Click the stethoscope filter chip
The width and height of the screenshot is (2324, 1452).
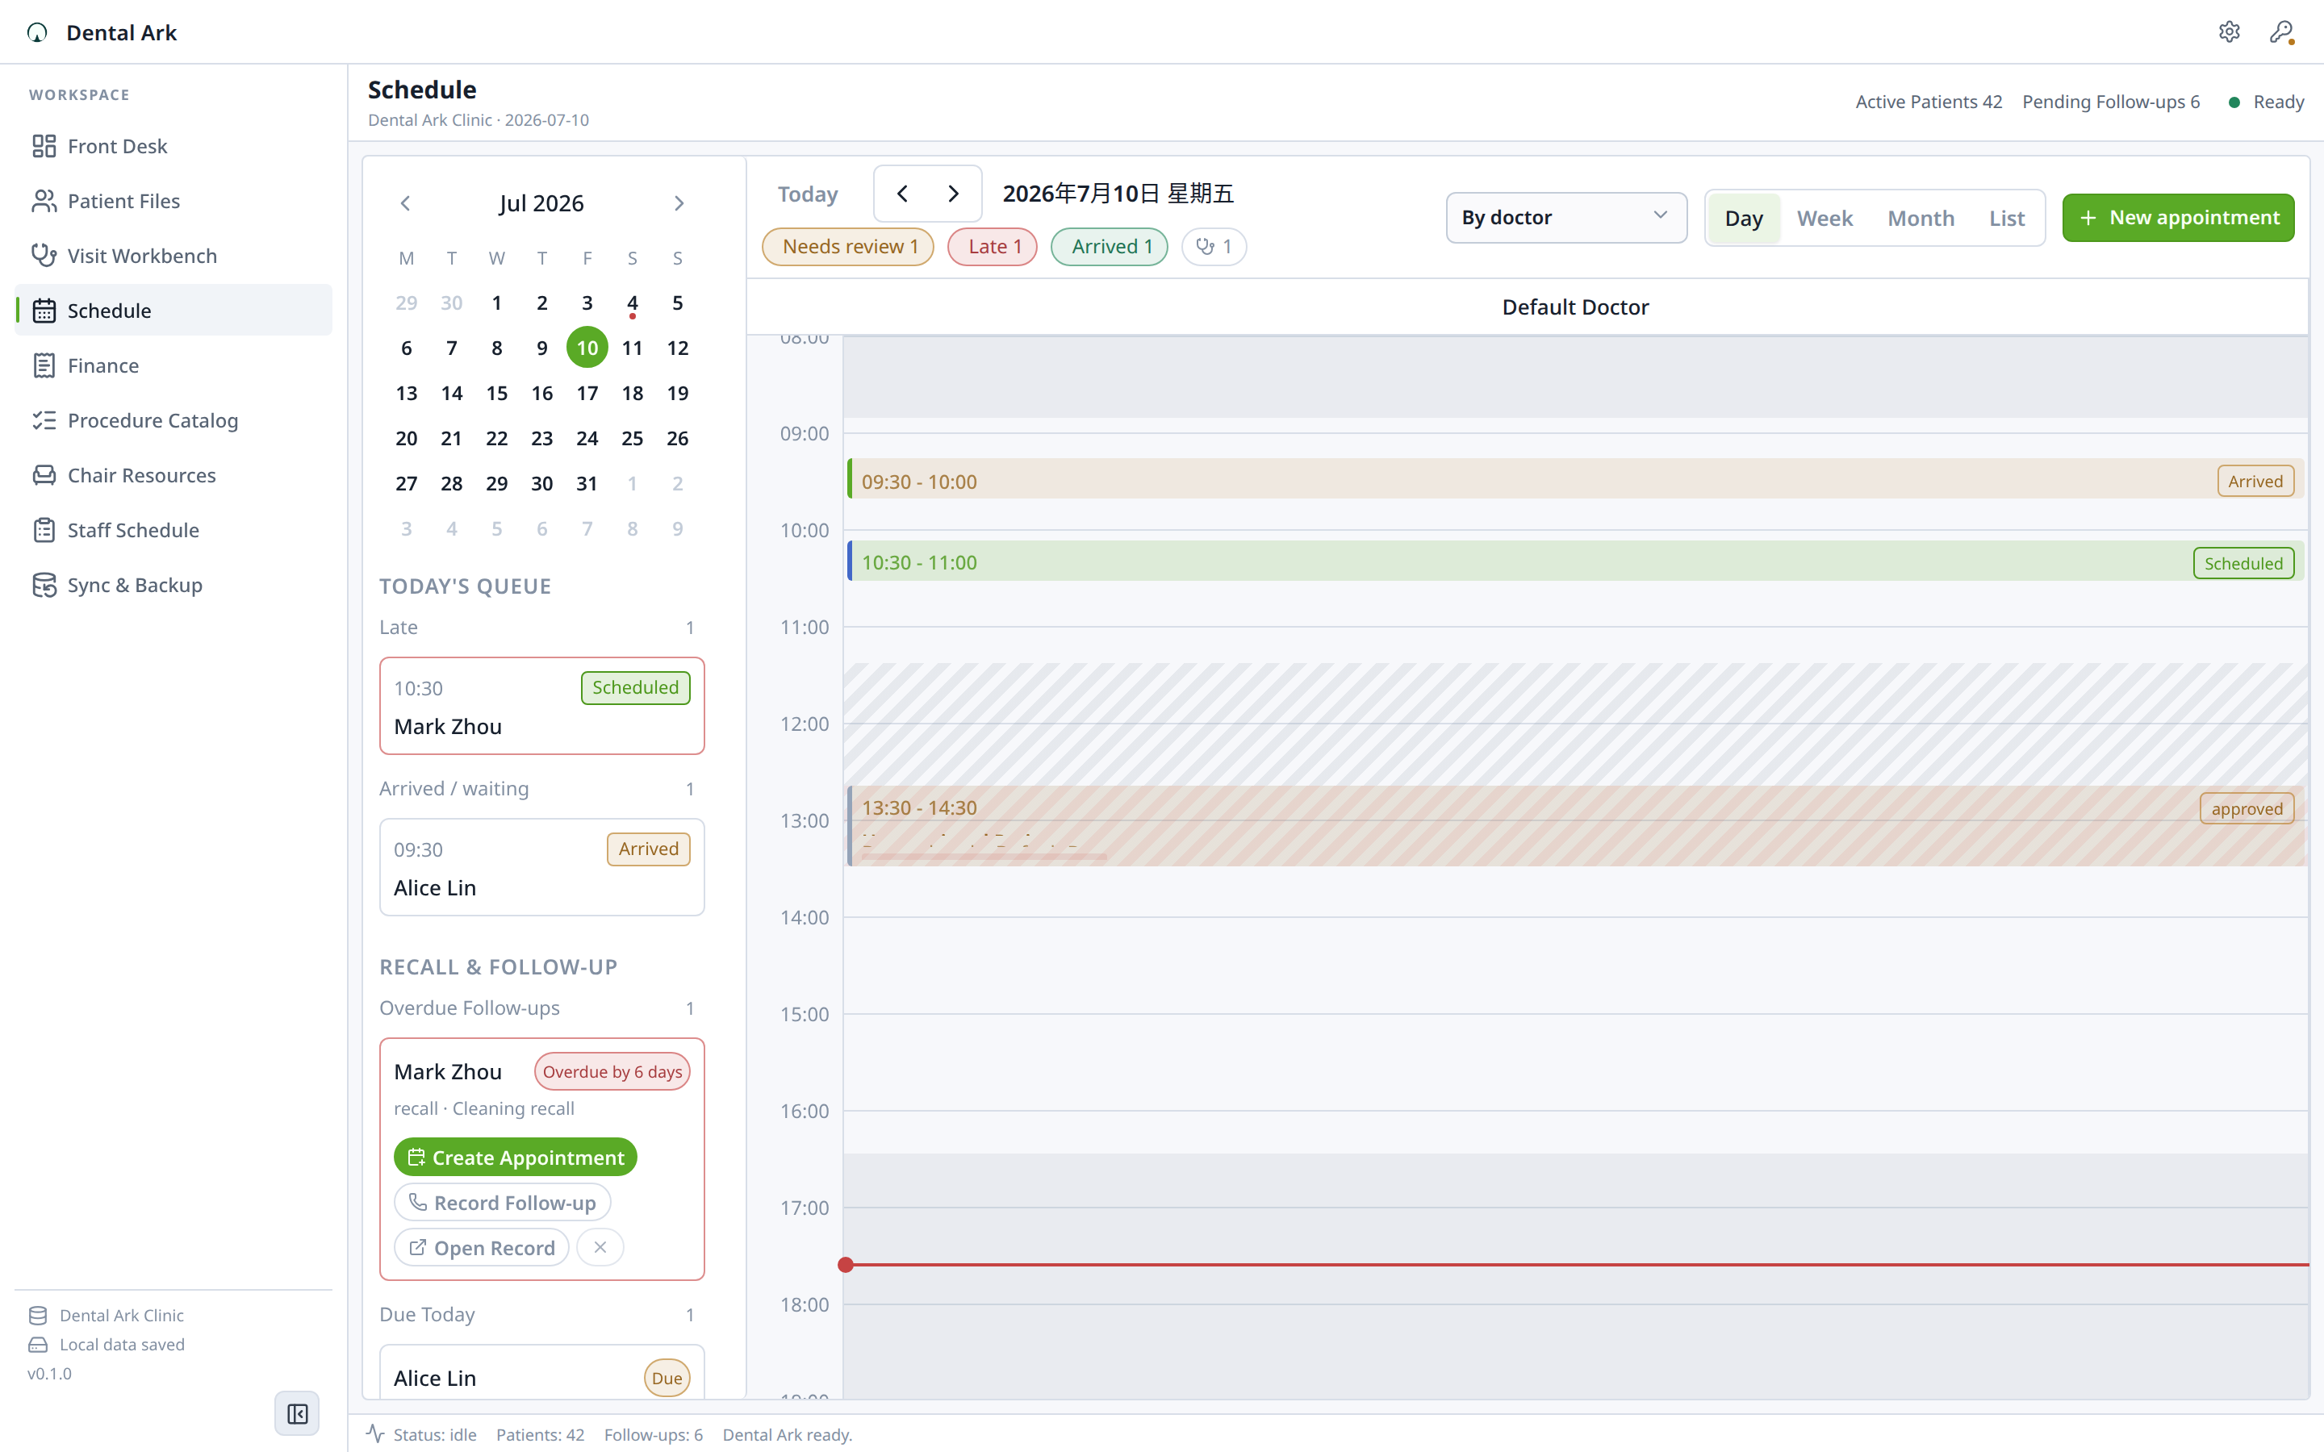(x=1214, y=246)
